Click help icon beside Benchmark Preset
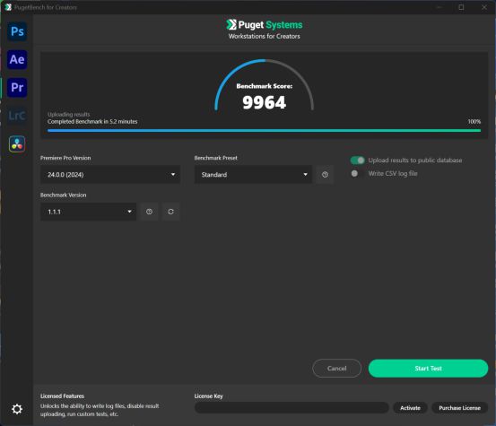Screen dimensions: 496x426 tap(325, 175)
